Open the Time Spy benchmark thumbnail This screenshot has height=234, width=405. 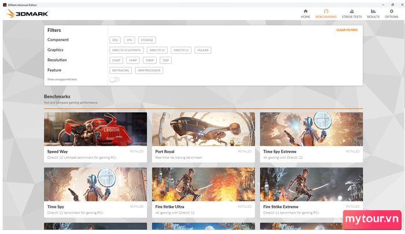tap(95, 184)
